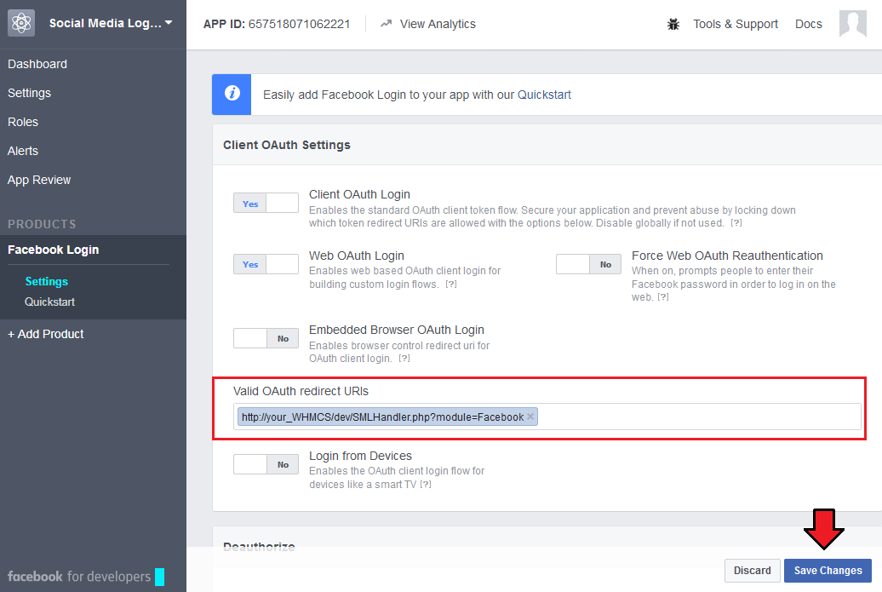The width and height of the screenshot is (882, 592).
Task: Open App Review in sidebar
Action: coord(39,180)
